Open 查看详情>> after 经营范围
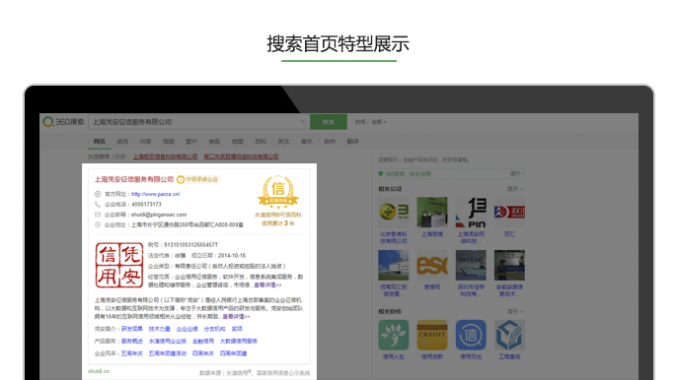 tap(267, 285)
